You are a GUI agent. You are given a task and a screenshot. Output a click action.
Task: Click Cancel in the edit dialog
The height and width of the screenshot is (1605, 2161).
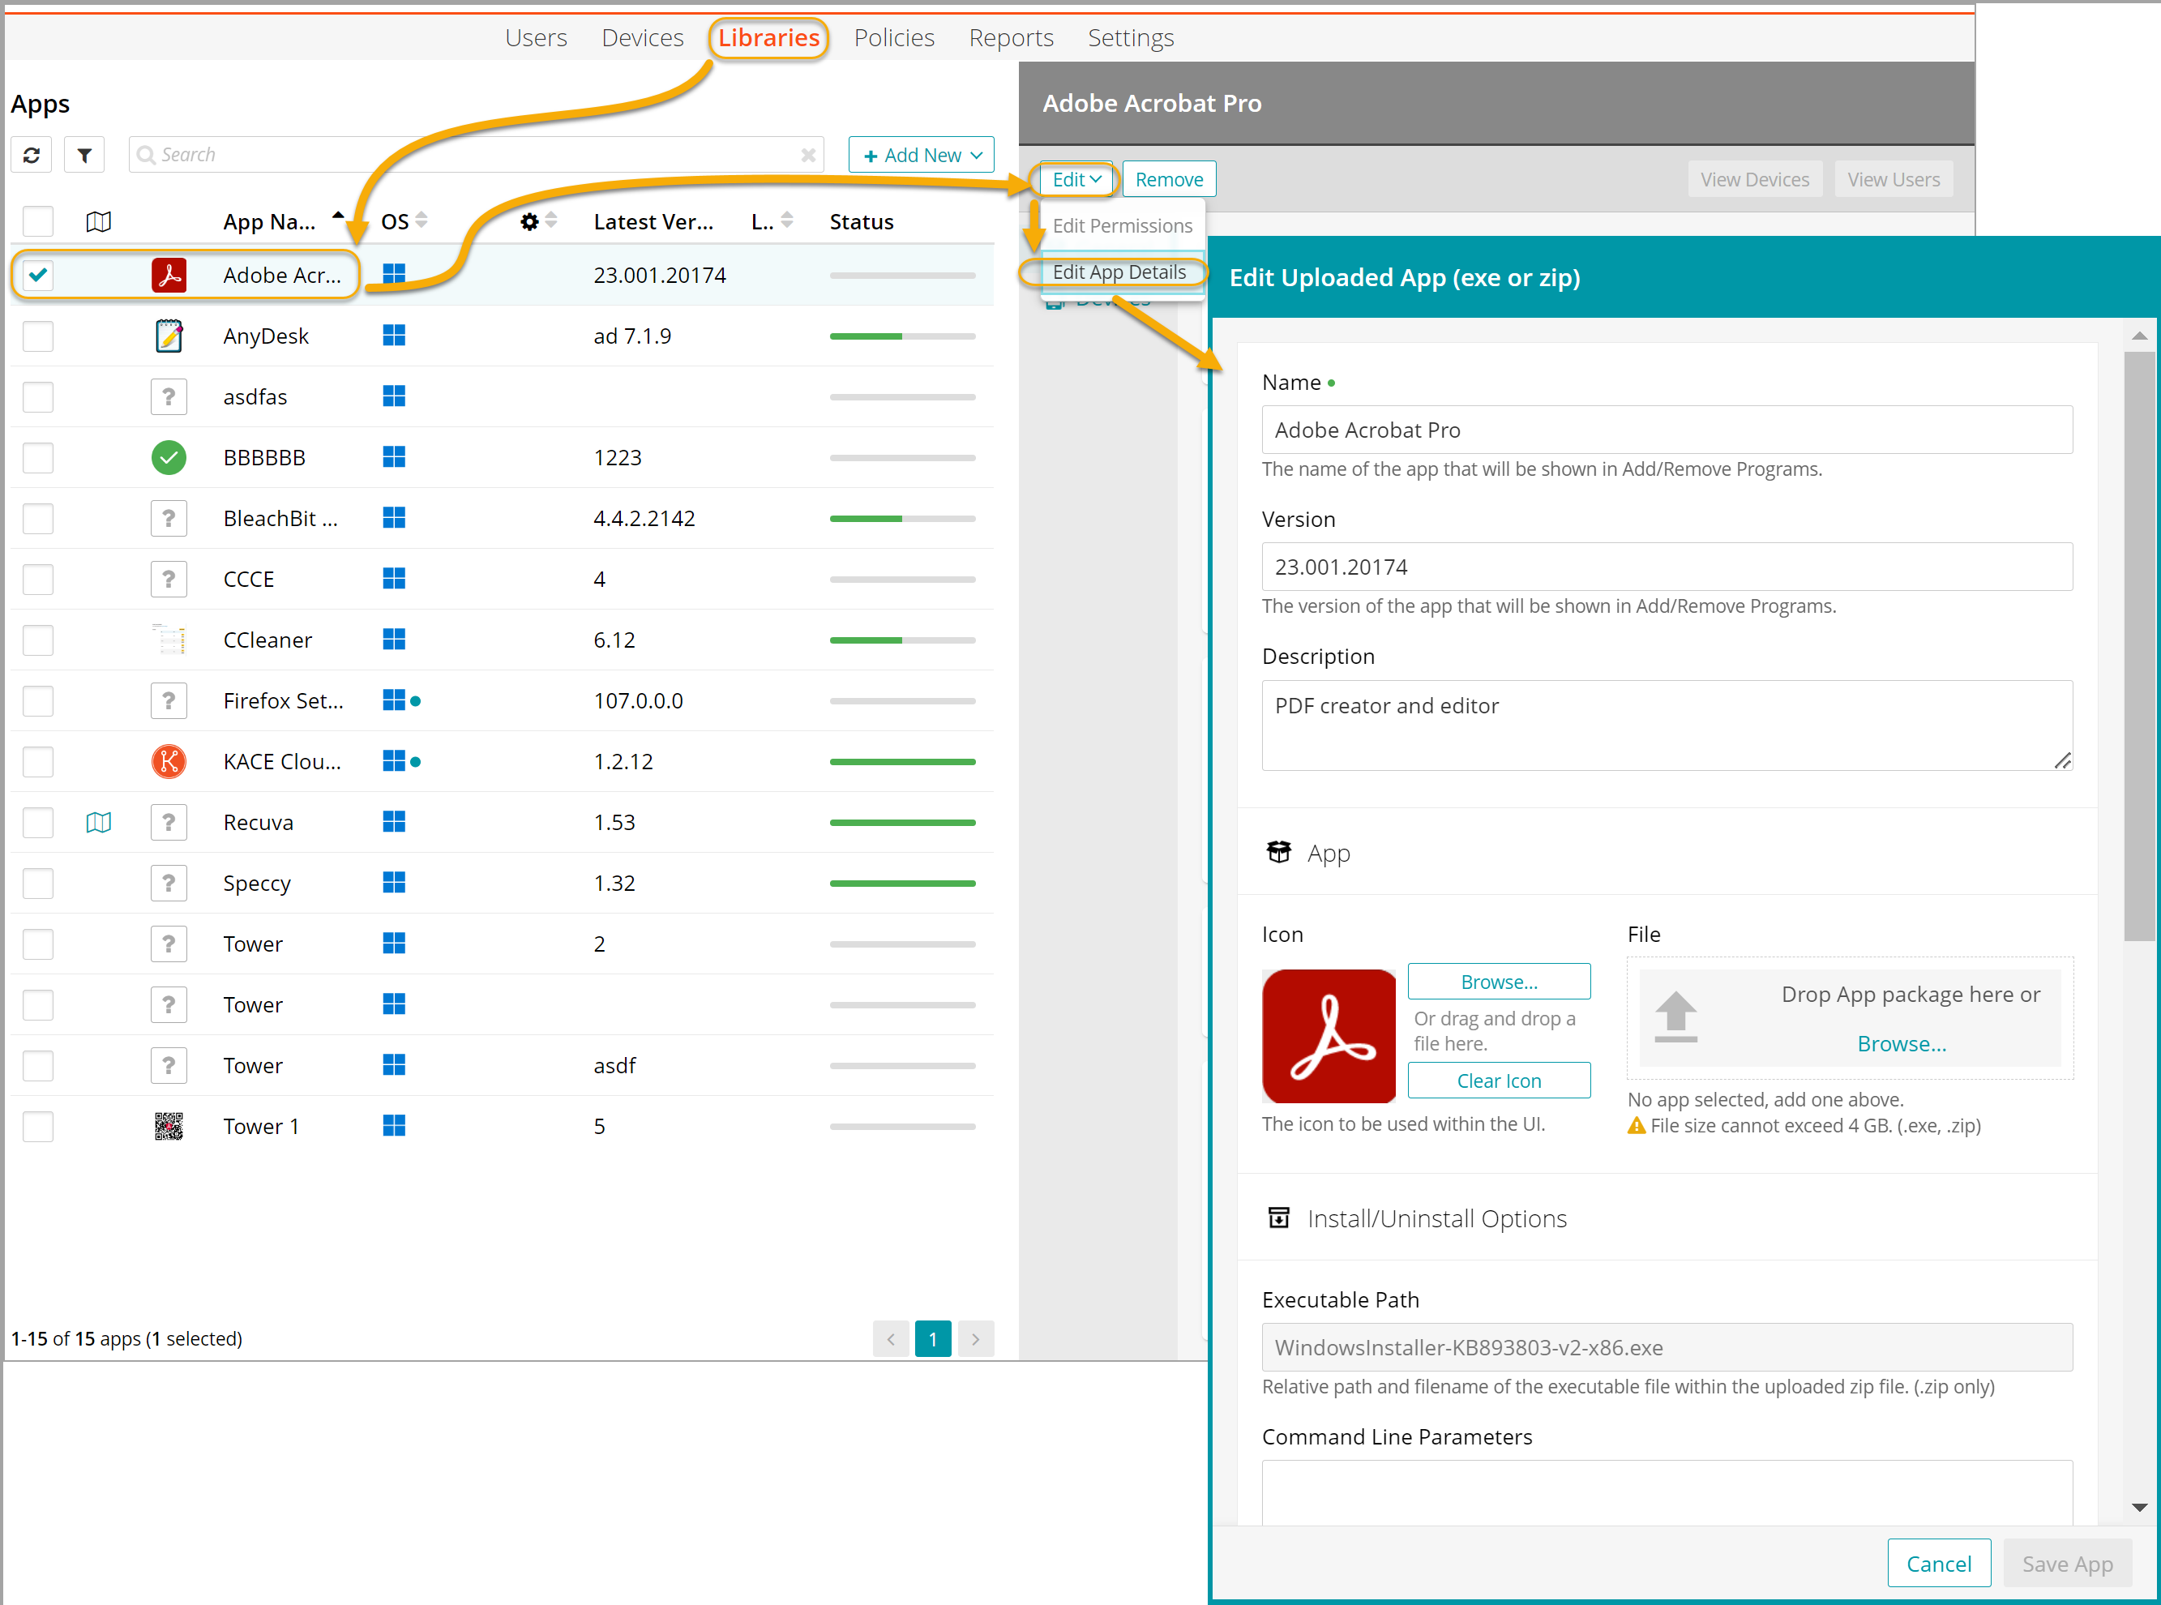(x=1937, y=1563)
